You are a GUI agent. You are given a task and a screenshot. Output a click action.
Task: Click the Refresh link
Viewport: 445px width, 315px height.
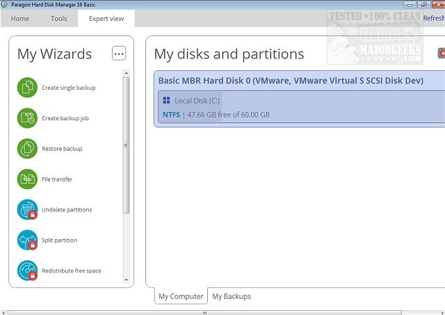point(434,18)
